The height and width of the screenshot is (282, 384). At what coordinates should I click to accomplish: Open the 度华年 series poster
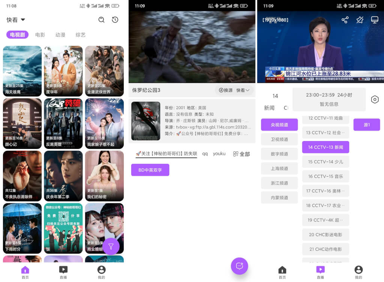[x=63, y=71]
